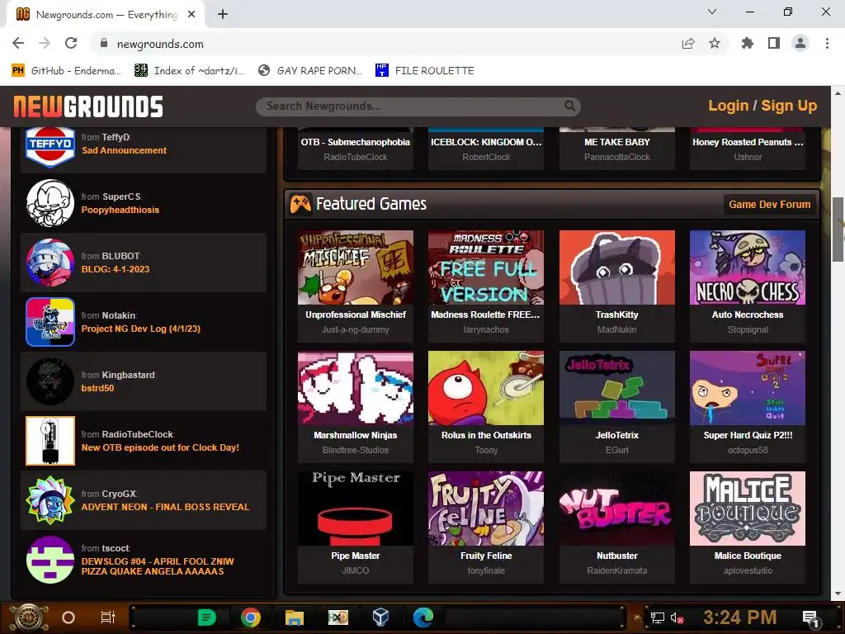
Task: Open Project NG Dev Log (4/1/23) post
Action: pyautogui.click(x=140, y=329)
